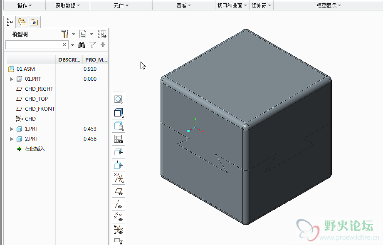Image resolution: width=383 pixels, height=245 pixels.
Task: Open the 切口和曲面 ribbon group dropdown
Action: (232, 5)
